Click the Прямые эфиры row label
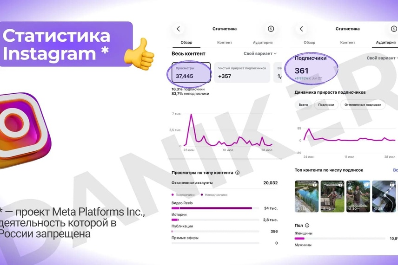The height and width of the screenshot is (265, 398). tap(185, 238)
